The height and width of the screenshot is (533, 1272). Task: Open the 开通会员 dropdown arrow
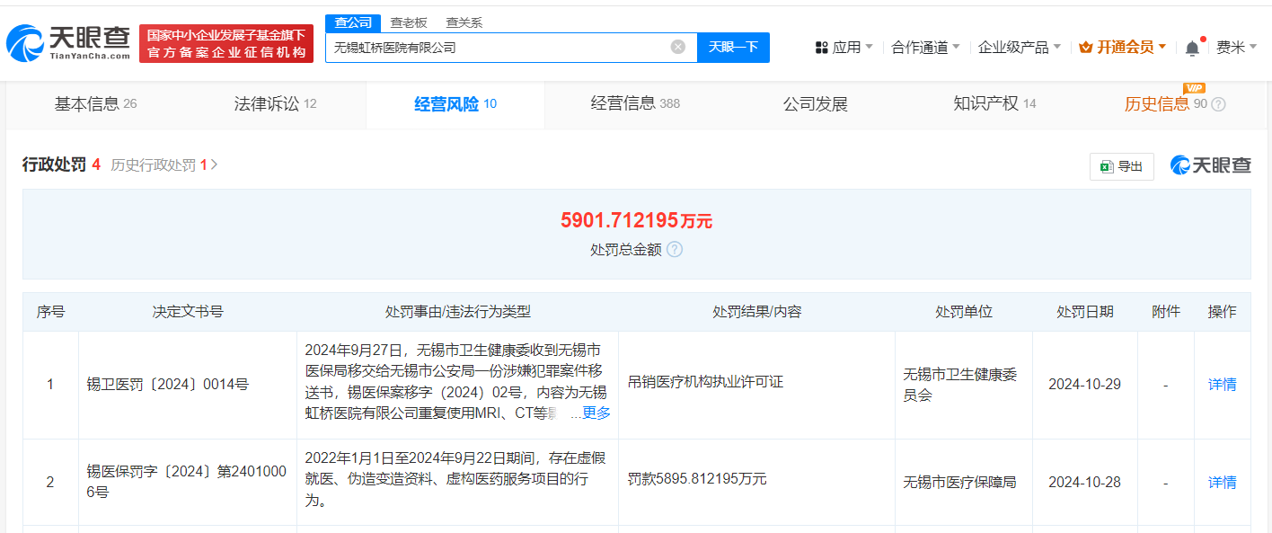(1162, 47)
